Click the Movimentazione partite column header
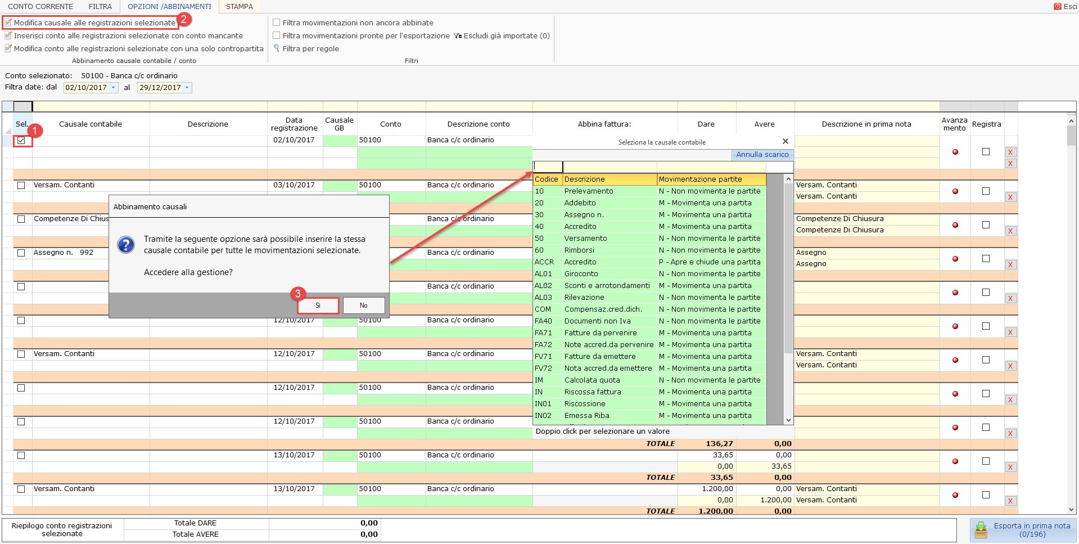 (711, 179)
